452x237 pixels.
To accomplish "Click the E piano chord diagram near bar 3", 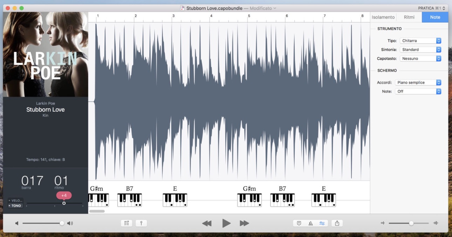I will [x=175, y=200].
